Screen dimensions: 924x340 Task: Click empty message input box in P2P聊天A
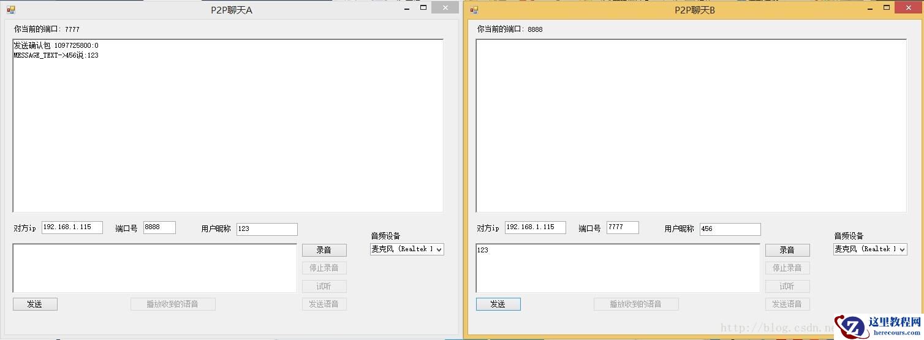point(155,268)
